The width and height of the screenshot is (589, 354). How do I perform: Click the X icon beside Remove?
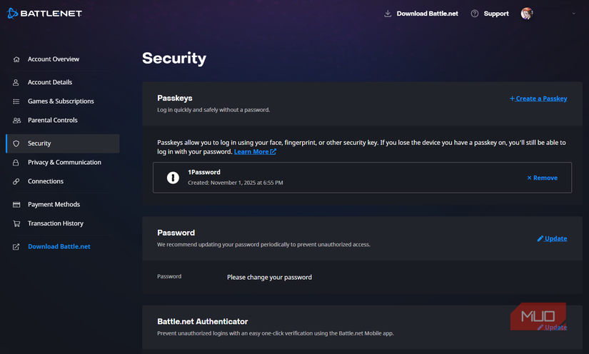529,178
